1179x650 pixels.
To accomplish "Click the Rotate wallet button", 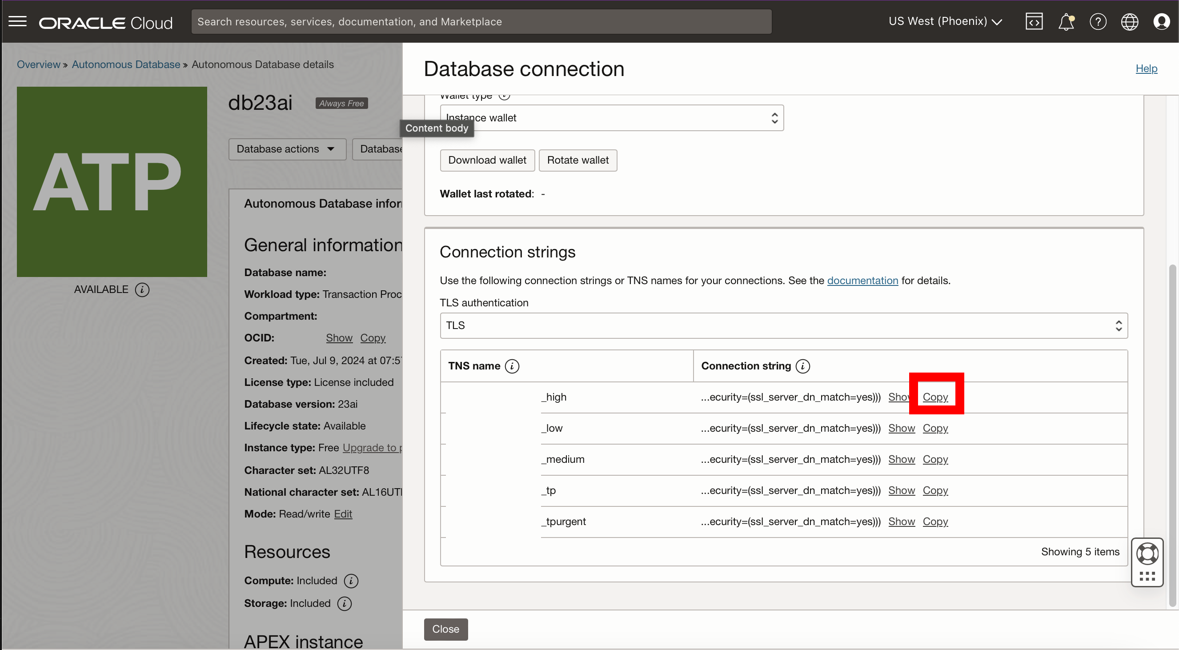I will tap(577, 160).
